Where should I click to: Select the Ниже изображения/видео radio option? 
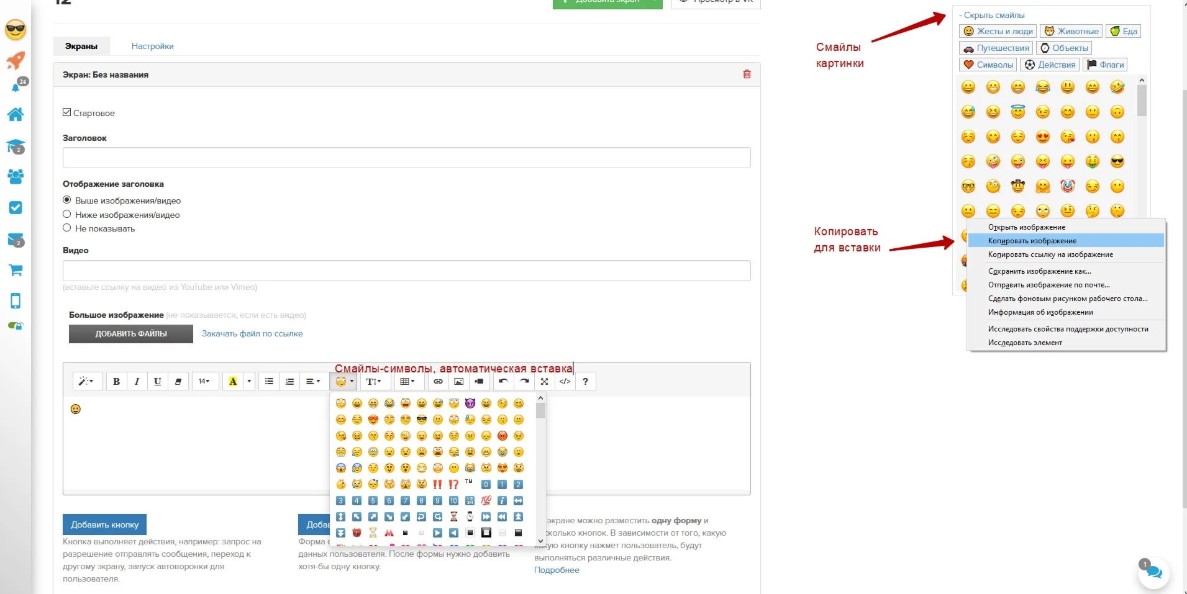coord(67,214)
